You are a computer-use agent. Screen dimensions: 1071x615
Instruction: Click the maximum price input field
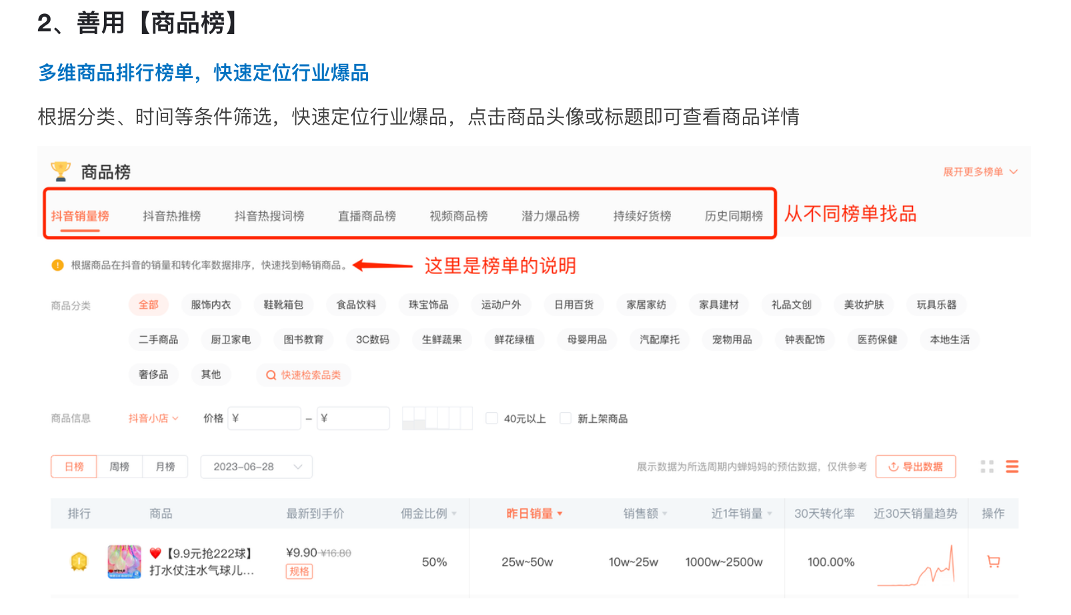pos(353,418)
